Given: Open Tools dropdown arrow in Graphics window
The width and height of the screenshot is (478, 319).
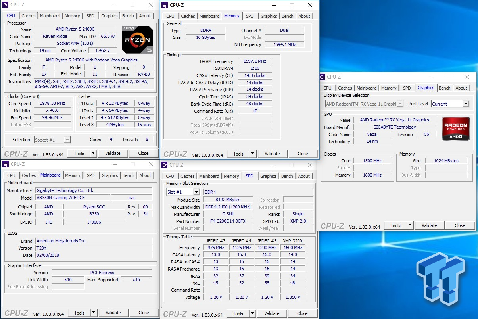Looking at the screenshot, I should tap(410, 225).
